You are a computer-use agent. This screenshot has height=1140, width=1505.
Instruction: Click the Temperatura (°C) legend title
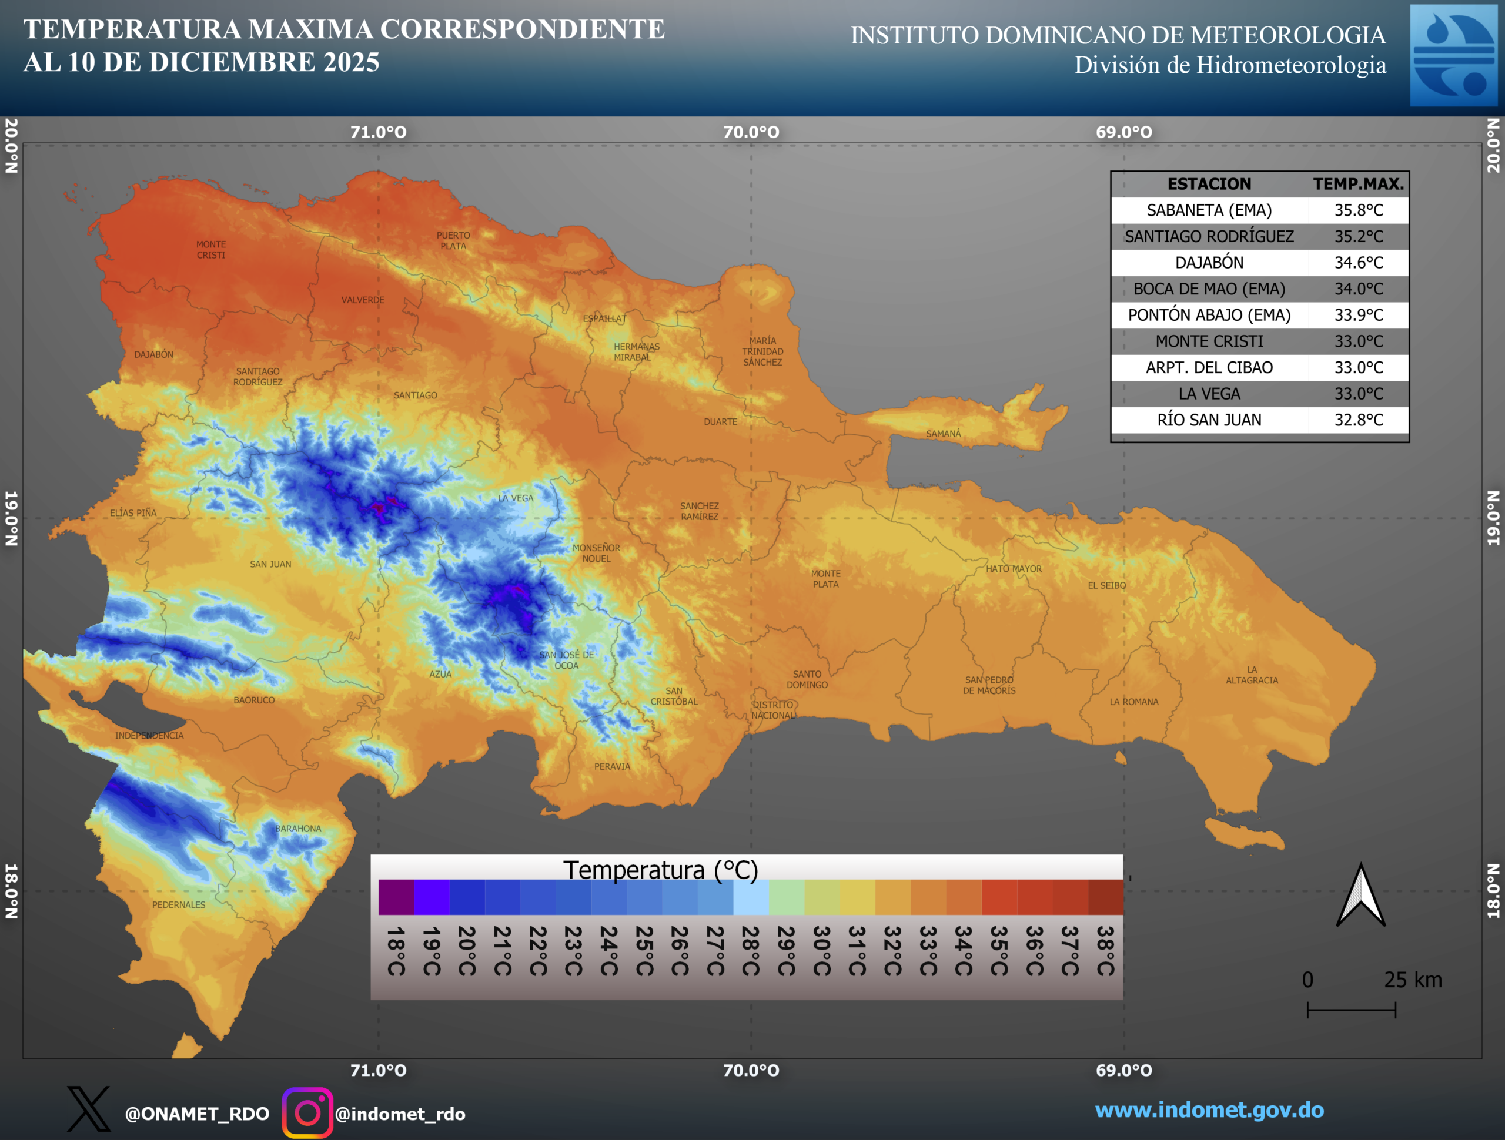[x=660, y=870]
